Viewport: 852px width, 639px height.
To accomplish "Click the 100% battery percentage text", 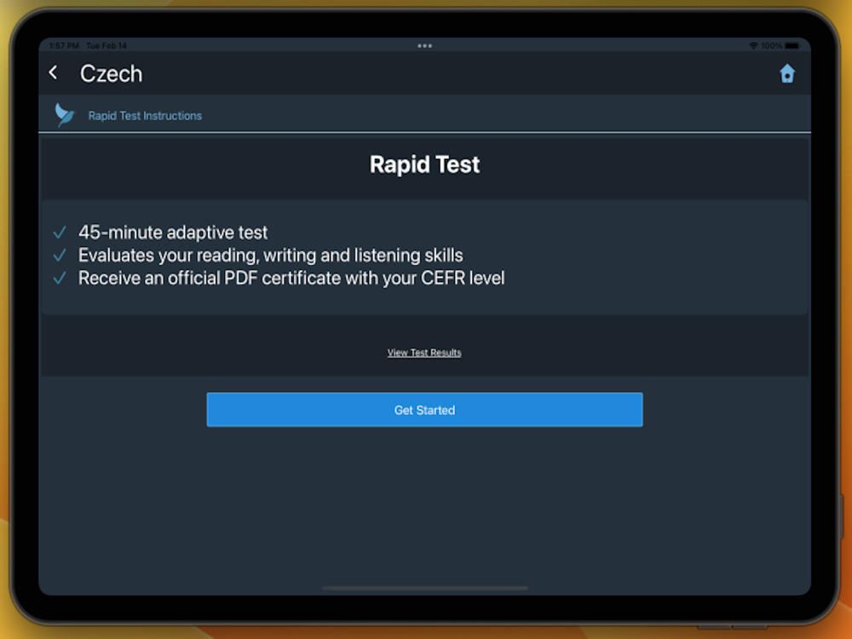I will coord(771,46).
